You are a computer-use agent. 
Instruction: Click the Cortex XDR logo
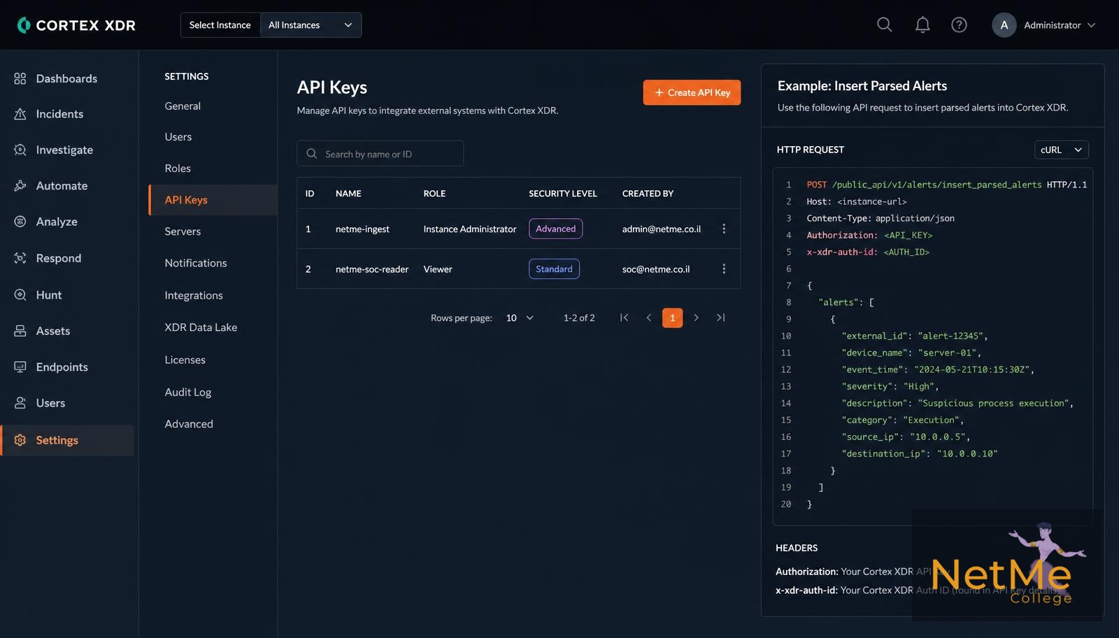pyautogui.click(x=76, y=25)
